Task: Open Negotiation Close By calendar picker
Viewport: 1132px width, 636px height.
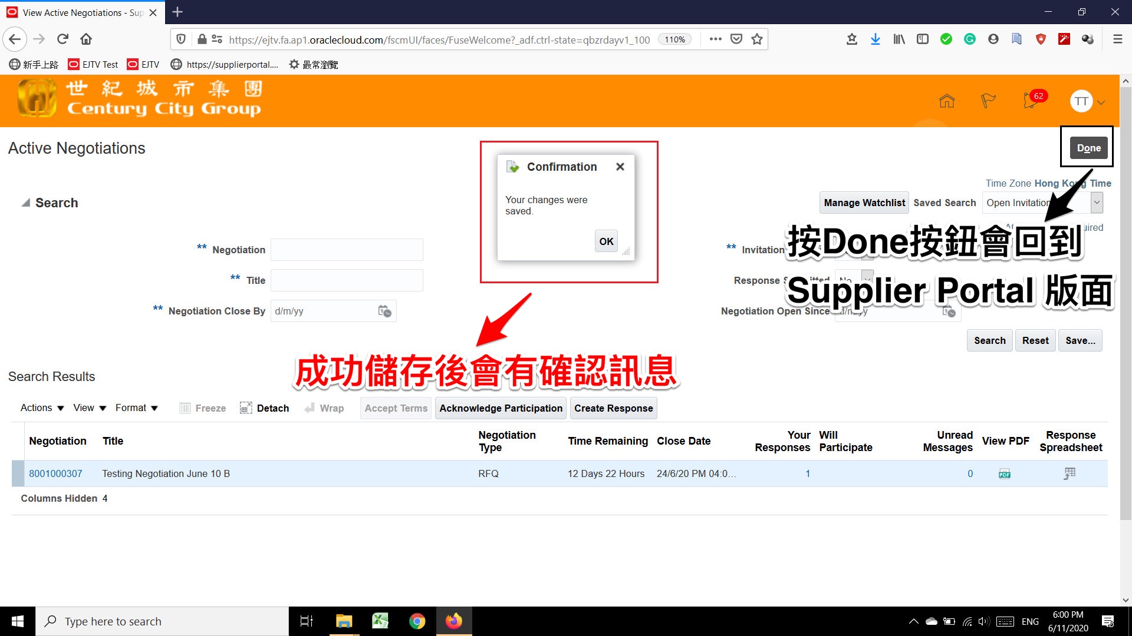Action: (384, 311)
